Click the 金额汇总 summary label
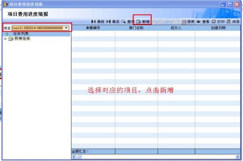 [x=80, y=151]
